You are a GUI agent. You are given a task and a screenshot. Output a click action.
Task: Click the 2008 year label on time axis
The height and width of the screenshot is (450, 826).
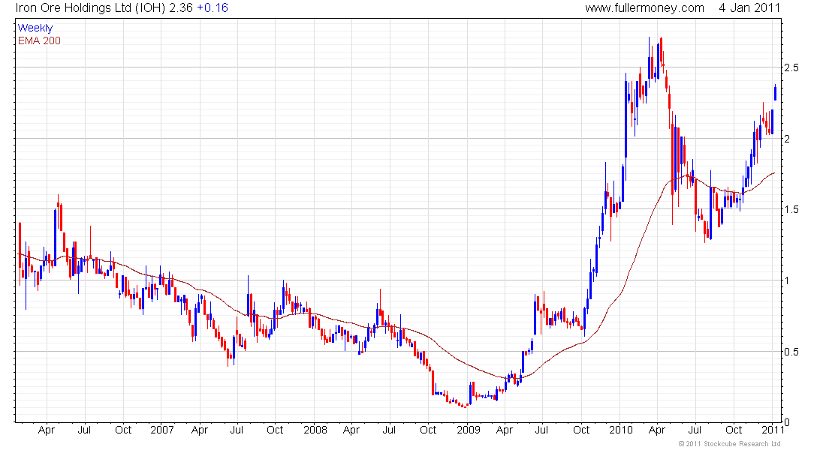click(315, 430)
